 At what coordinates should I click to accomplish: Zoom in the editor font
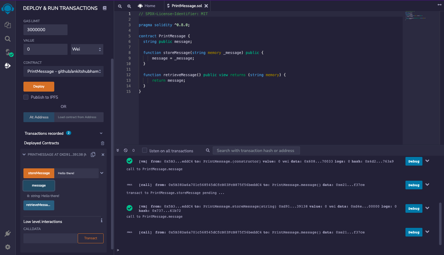pyautogui.click(x=129, y=6)
